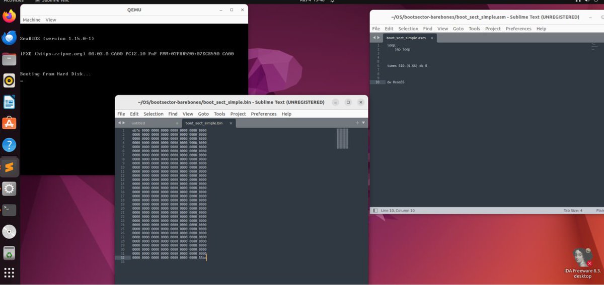
Task: Open Find menu in the asm Sublime window
Action: click(427, 29)
